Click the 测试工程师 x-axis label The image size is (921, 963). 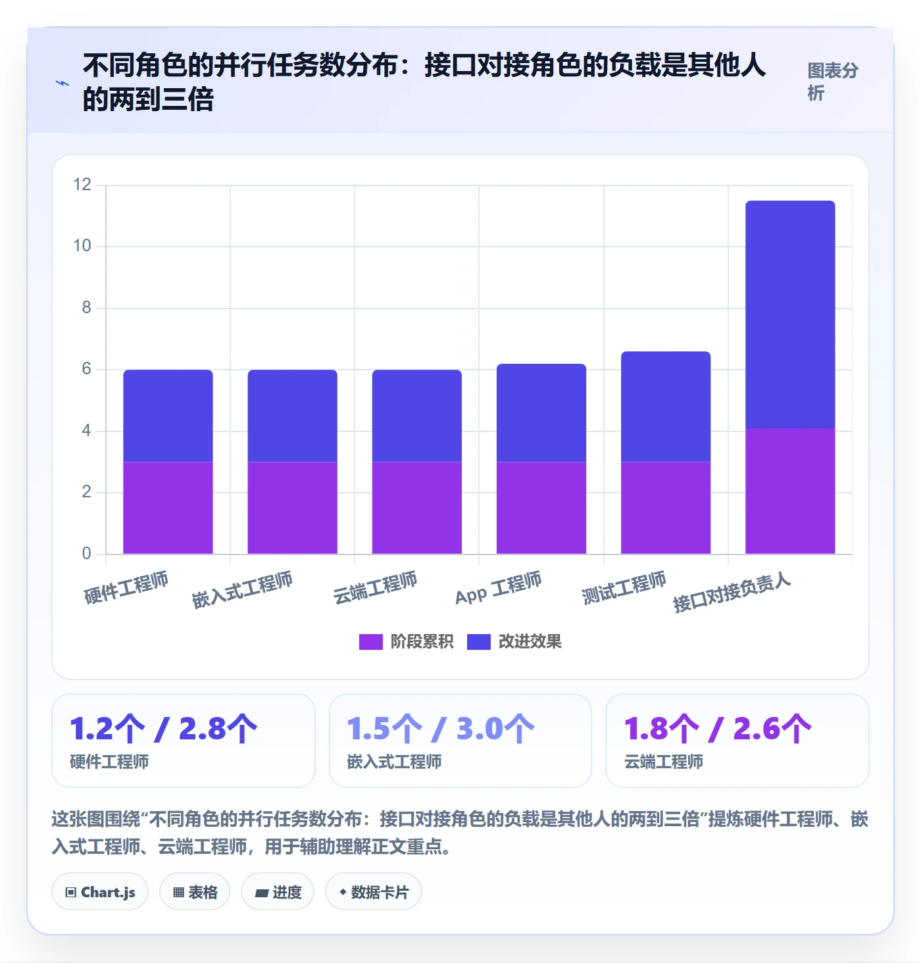(624, 587)
